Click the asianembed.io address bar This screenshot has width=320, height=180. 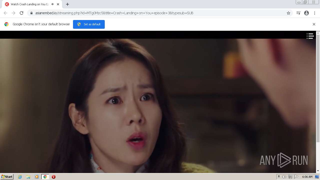pos(160,13)
